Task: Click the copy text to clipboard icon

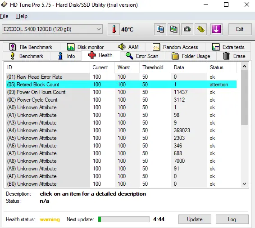Action: pyautogui.click(x=160, y=29)
